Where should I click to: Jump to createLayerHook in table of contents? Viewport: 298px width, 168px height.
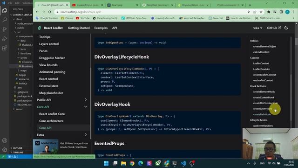pos(262,109)
